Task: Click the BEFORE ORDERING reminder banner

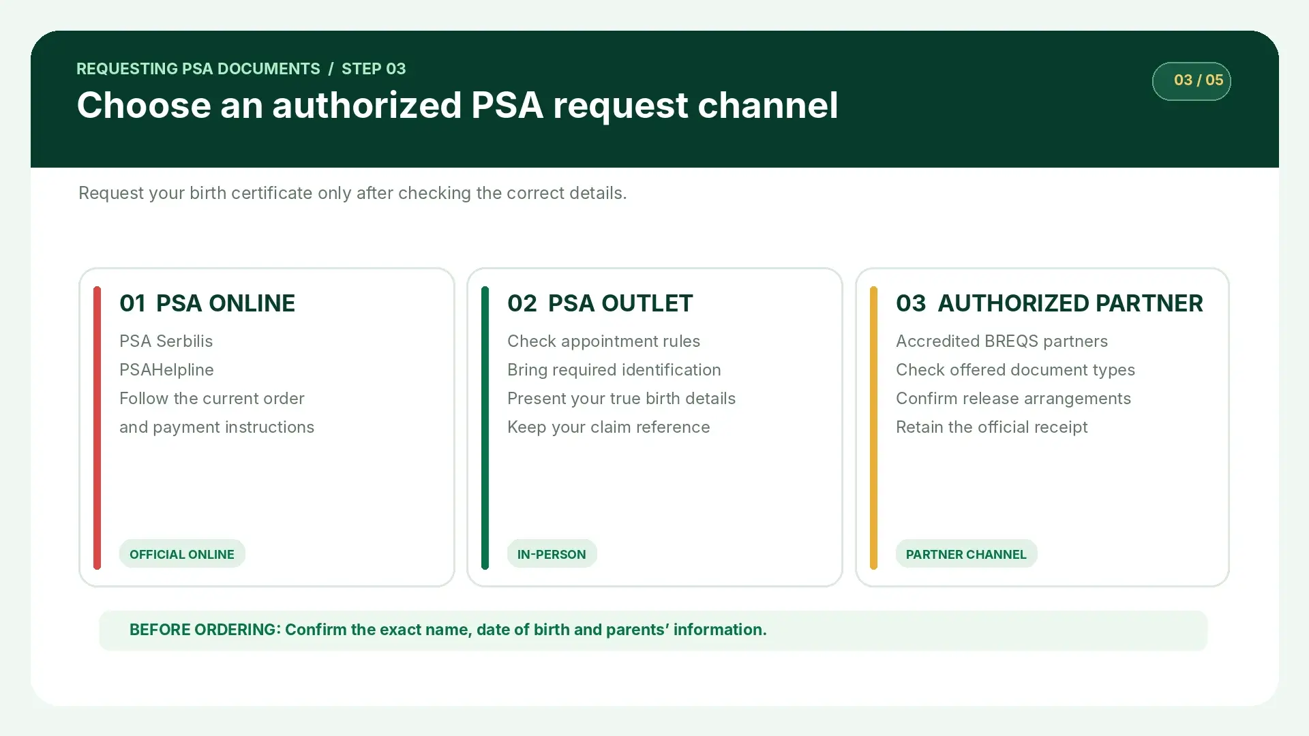Action: (653, 630)
